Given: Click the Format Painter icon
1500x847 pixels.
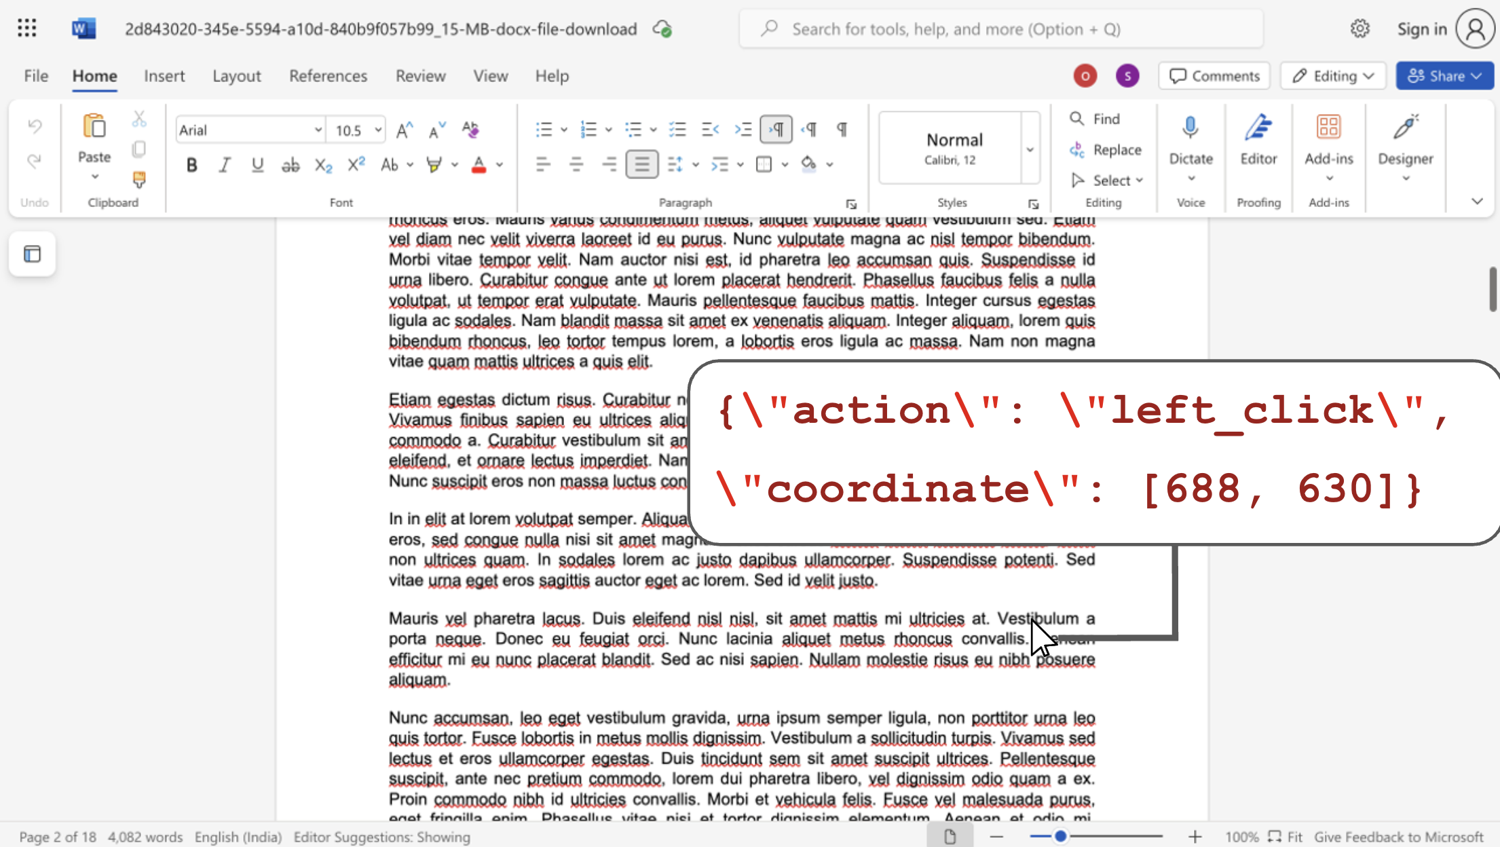Looking at the screenshot, I should (x=139, y=179).
